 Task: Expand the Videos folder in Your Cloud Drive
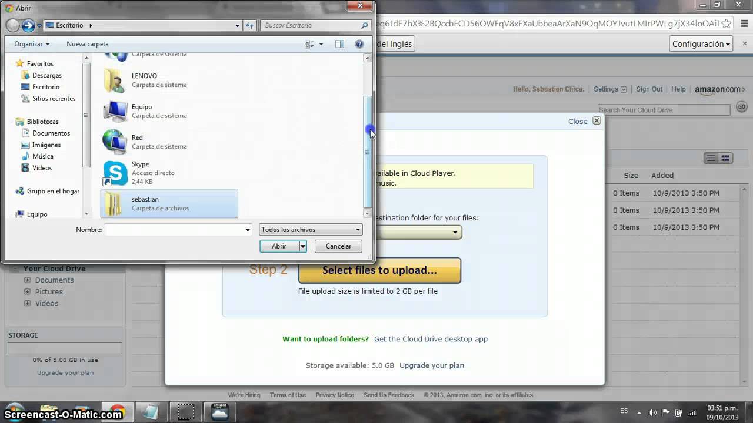tap(27, 303)
